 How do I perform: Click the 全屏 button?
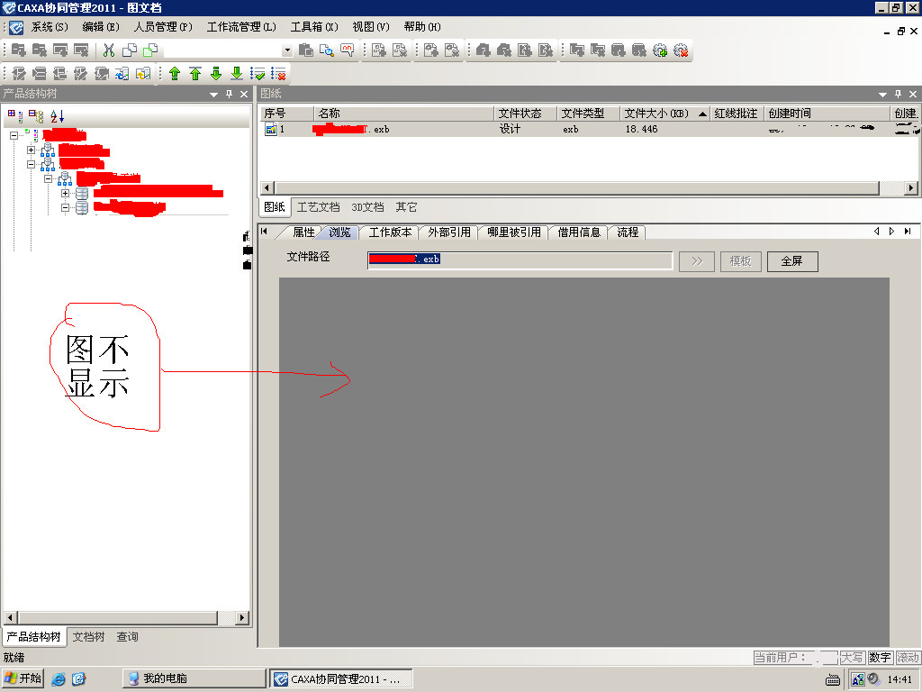[792, 261]
